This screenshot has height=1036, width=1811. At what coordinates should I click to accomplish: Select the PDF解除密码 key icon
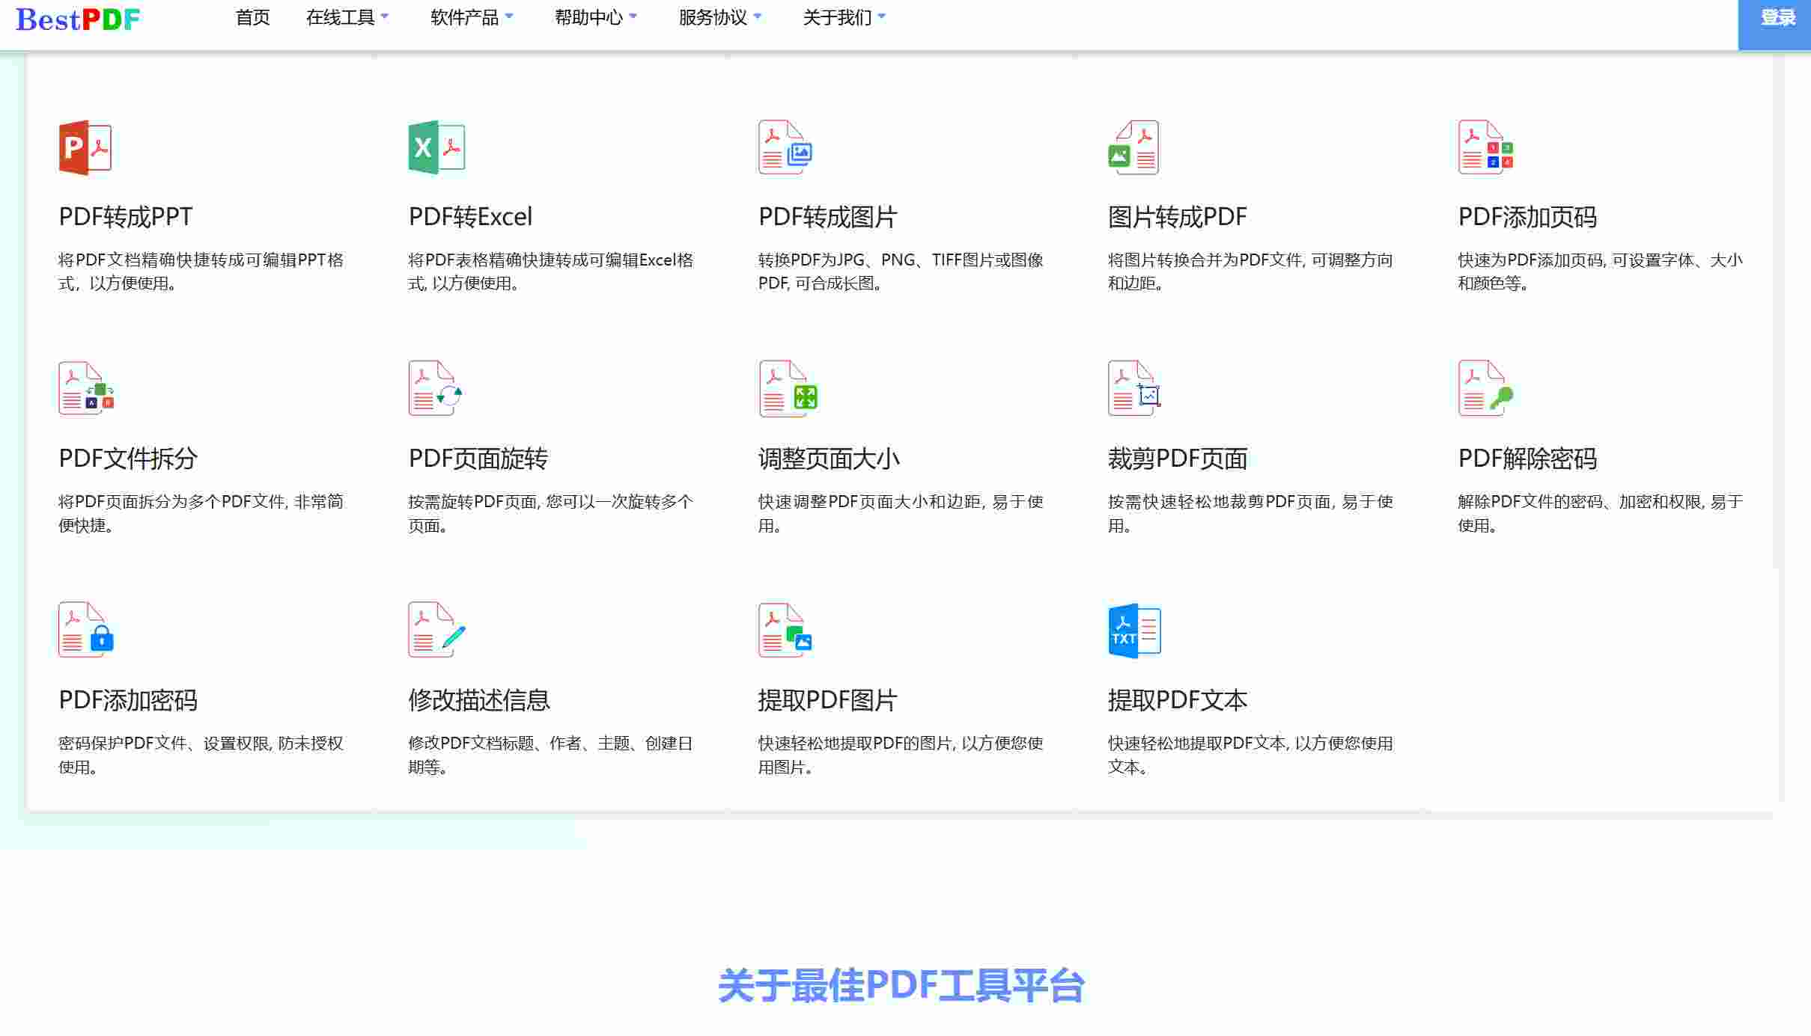click(x=1483, y=390)
